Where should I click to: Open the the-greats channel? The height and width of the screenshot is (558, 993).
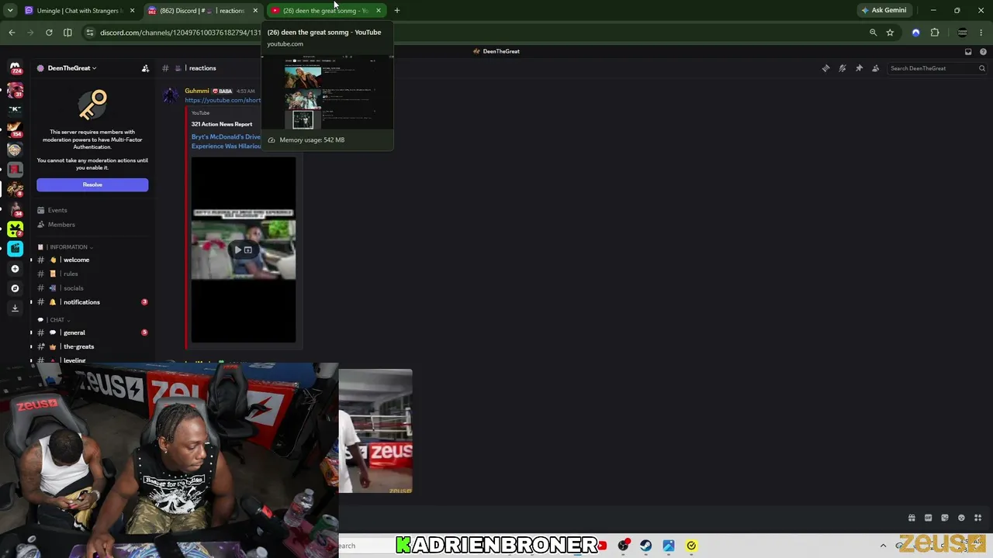[x=78, y=346]
